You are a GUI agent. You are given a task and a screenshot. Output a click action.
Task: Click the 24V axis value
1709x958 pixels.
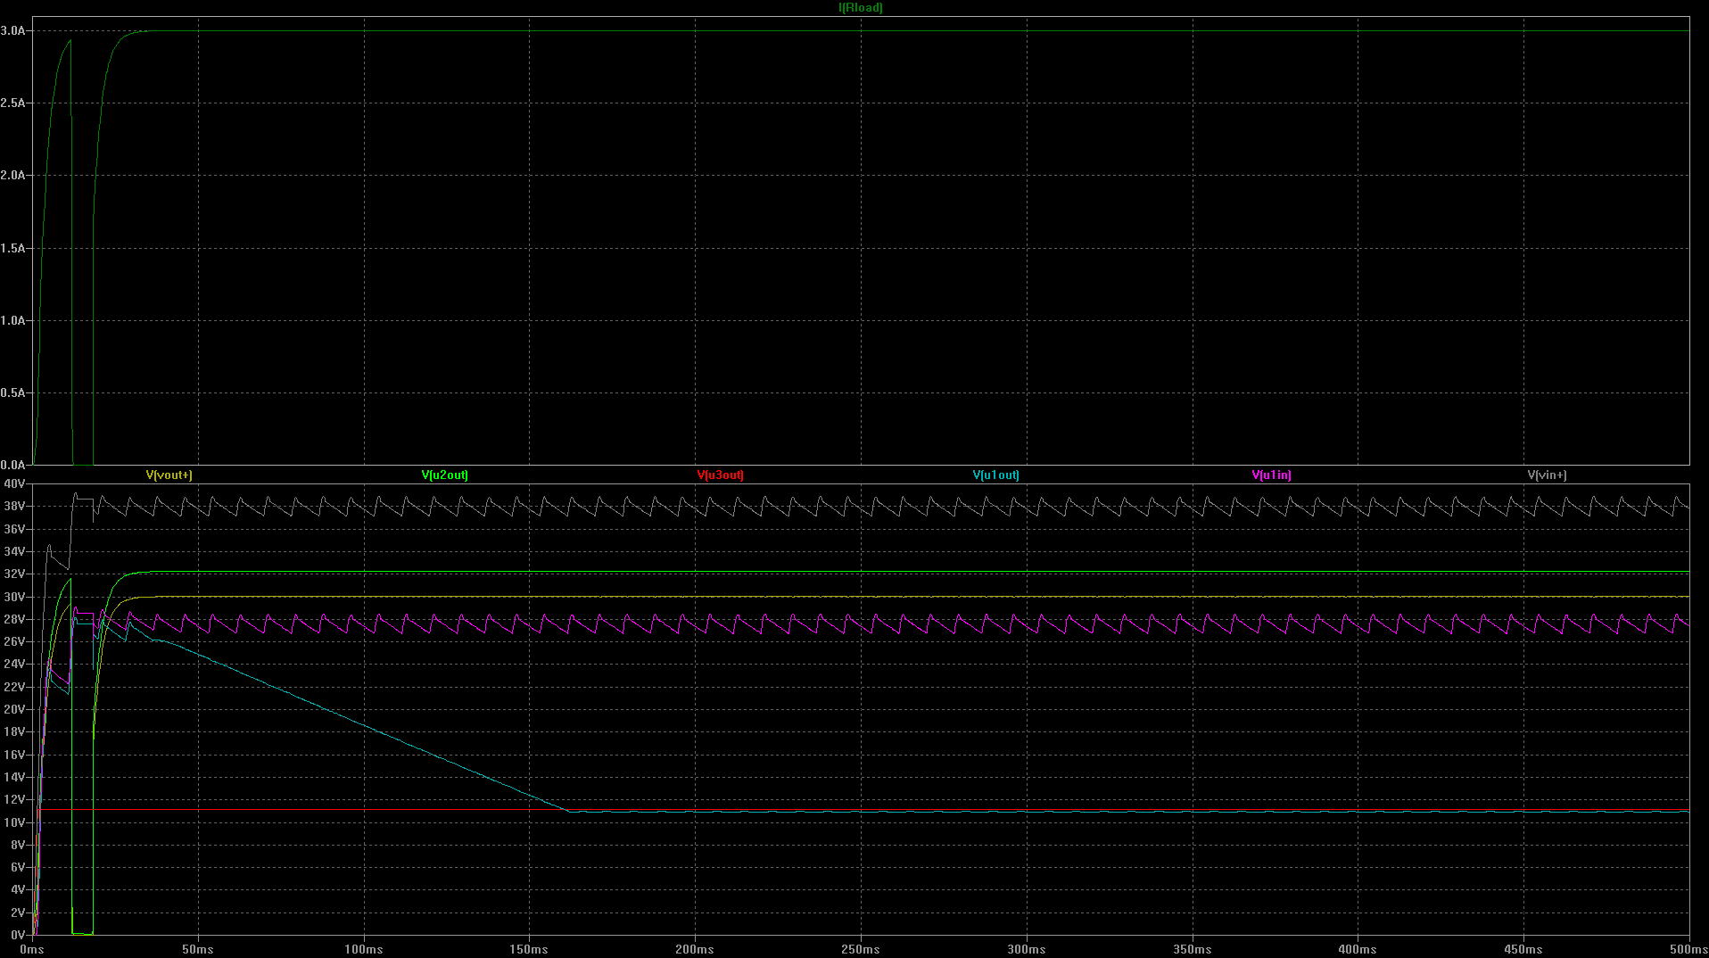click(x=14, y=665)
